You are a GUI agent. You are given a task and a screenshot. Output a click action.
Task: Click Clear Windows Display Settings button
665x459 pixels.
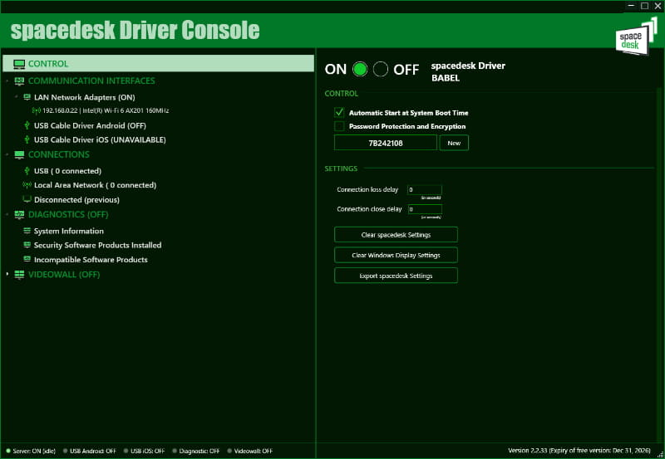[x=396, y=255]
